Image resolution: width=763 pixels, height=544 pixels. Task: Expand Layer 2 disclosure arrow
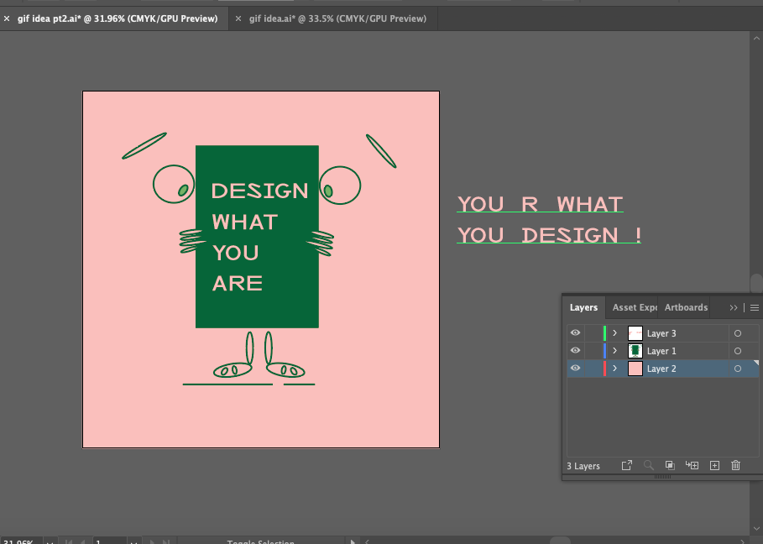pyautogui.click(x=614, y=369)
